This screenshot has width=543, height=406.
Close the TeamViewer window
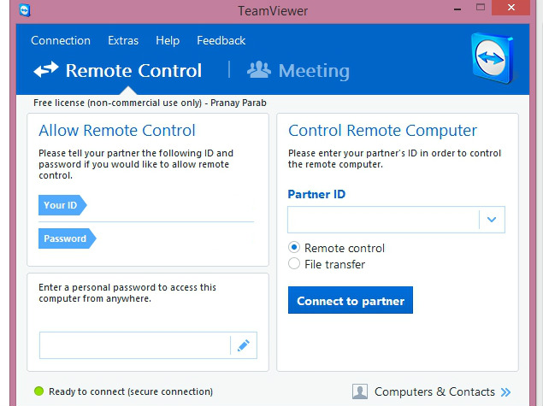[511, 8]
